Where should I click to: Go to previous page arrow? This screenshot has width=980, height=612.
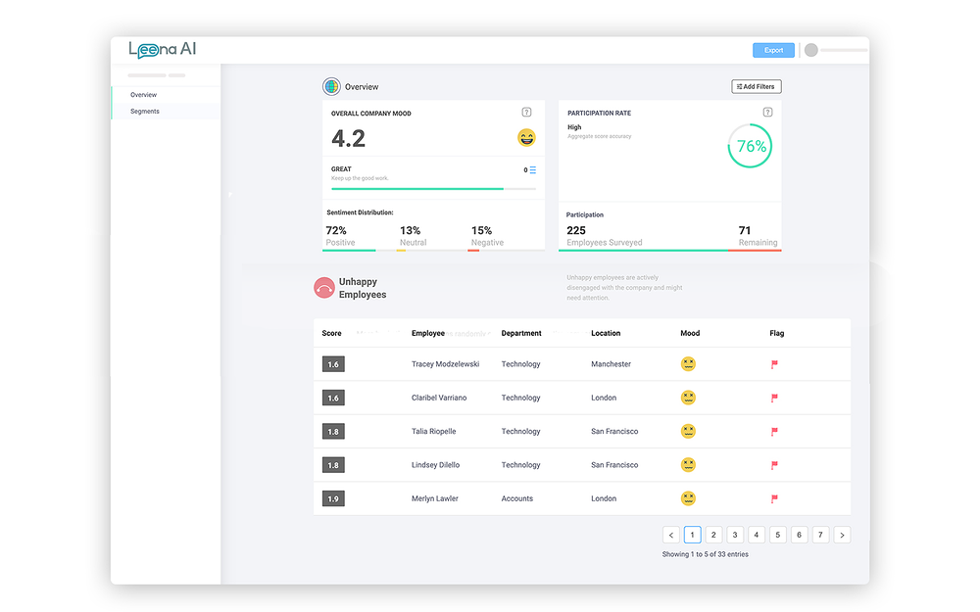(x=671, y=536)
